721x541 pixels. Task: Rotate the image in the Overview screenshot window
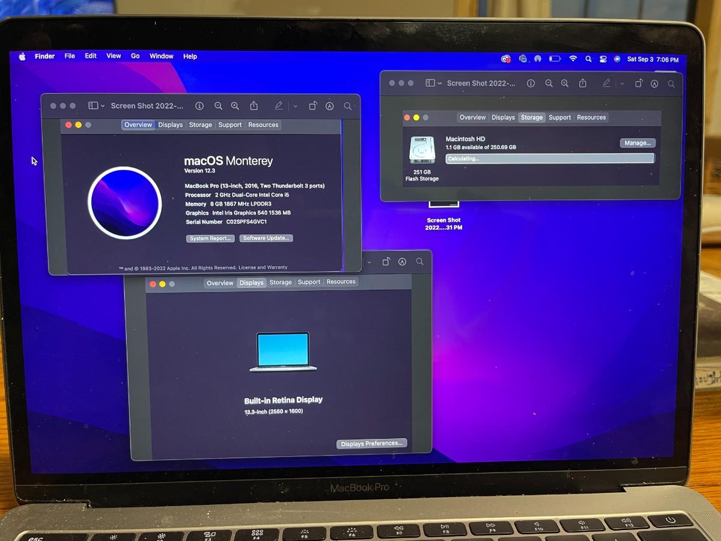click(312, 106)
